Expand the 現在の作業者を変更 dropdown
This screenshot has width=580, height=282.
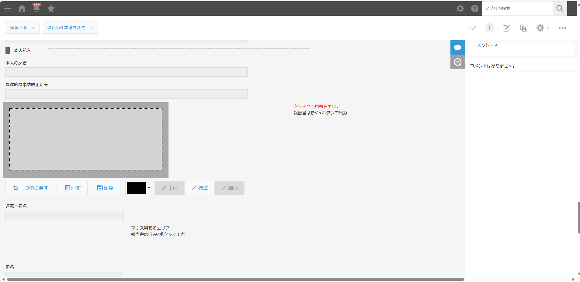(70, 28)
